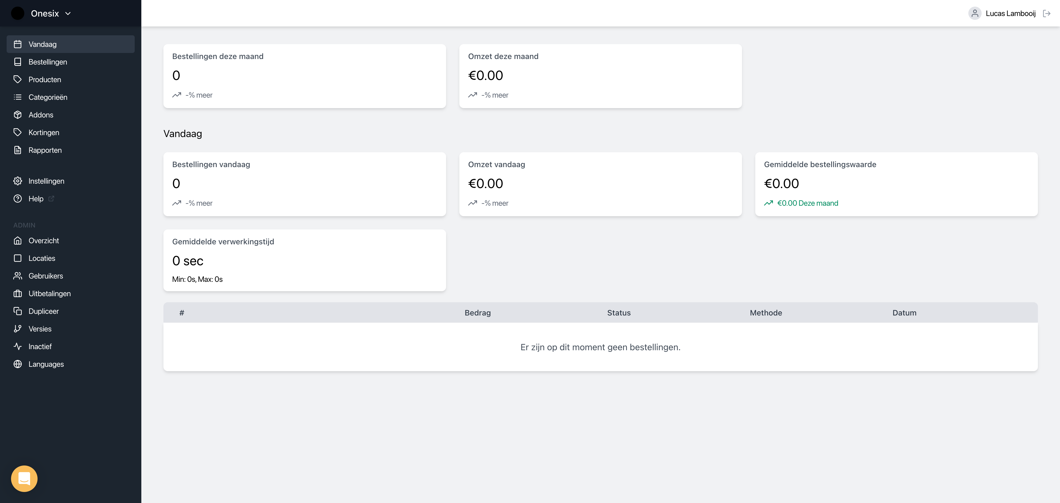1060x503 pixels.
Task: Click the '0 sec' value
Action: click(x=188, y=261)
